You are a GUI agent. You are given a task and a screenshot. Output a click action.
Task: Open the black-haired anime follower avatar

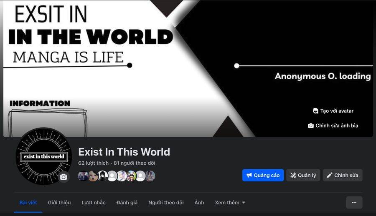point(103,176)
